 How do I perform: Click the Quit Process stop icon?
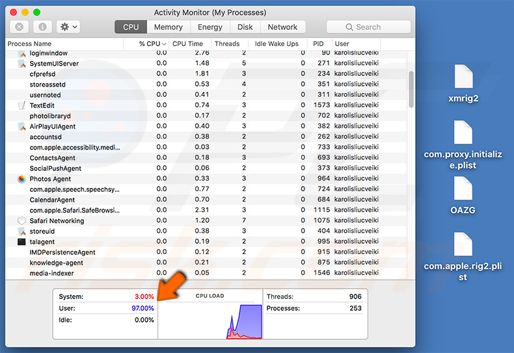[20, 27]
